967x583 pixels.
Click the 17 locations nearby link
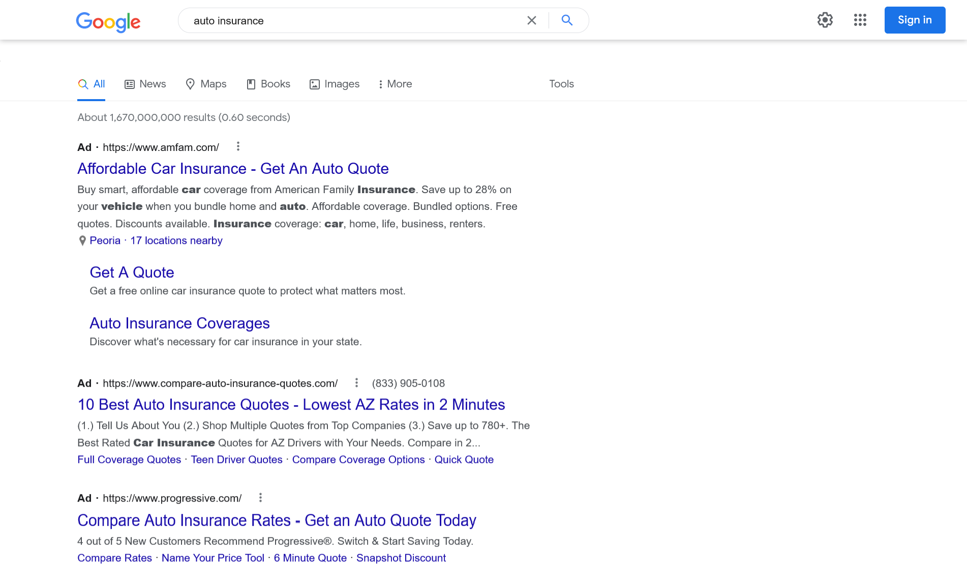point(176,240)
